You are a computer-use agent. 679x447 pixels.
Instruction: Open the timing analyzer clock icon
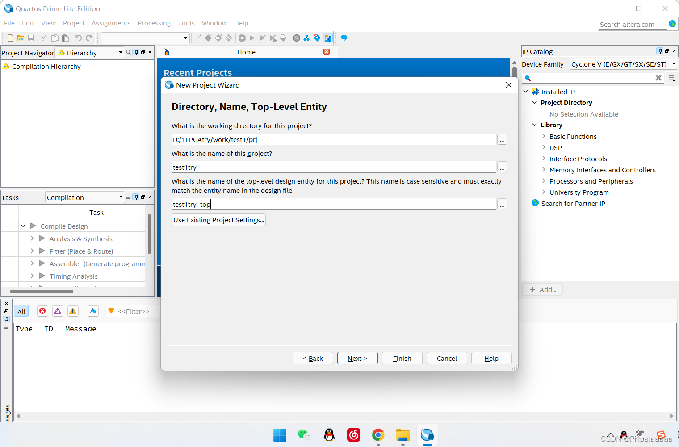(x=297, y=38)
